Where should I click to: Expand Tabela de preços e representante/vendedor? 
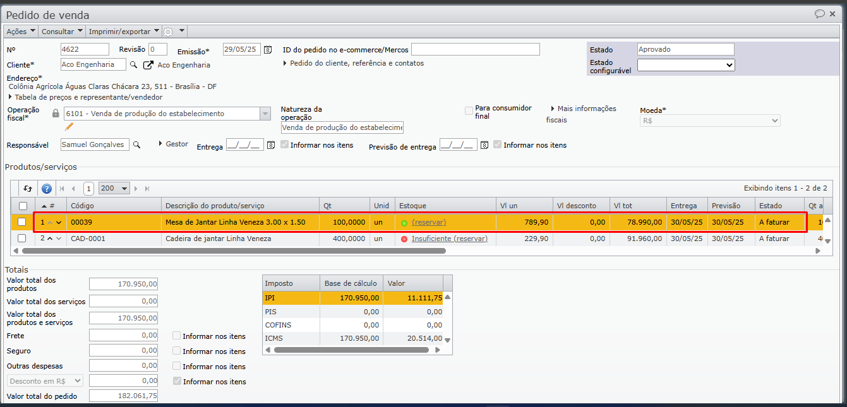pyautogui.click(x=85, y=97)
